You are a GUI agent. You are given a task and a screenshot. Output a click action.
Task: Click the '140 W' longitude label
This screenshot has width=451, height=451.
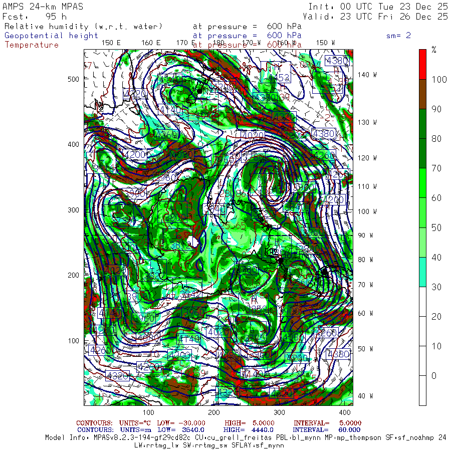pos(367,75)
